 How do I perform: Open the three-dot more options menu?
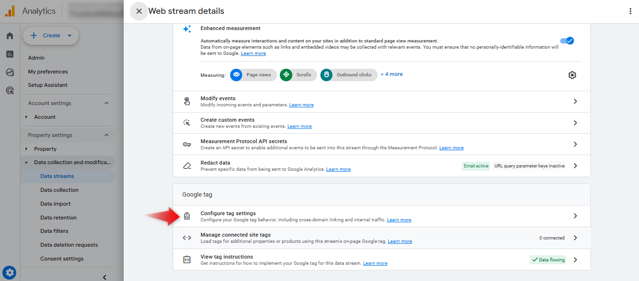pyautogui.click(x=630, y=11)
